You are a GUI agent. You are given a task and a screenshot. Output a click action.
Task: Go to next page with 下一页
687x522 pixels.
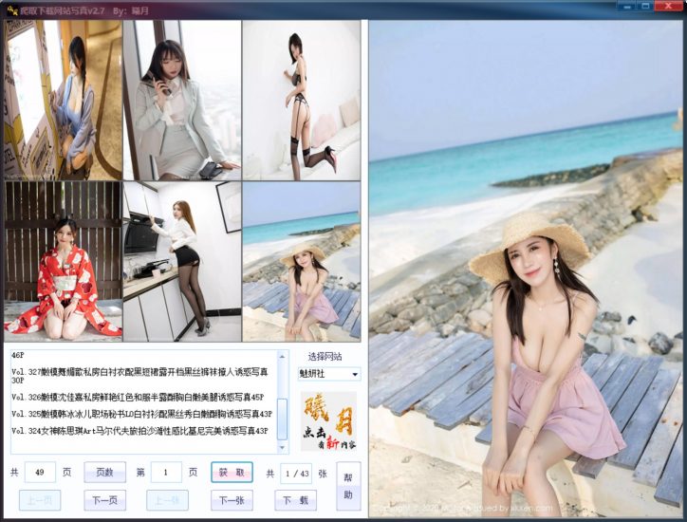[x=104, y=500]
